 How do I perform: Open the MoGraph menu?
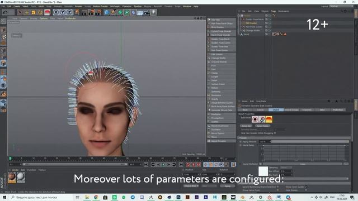pyautogui.click(x=115, y=6)
